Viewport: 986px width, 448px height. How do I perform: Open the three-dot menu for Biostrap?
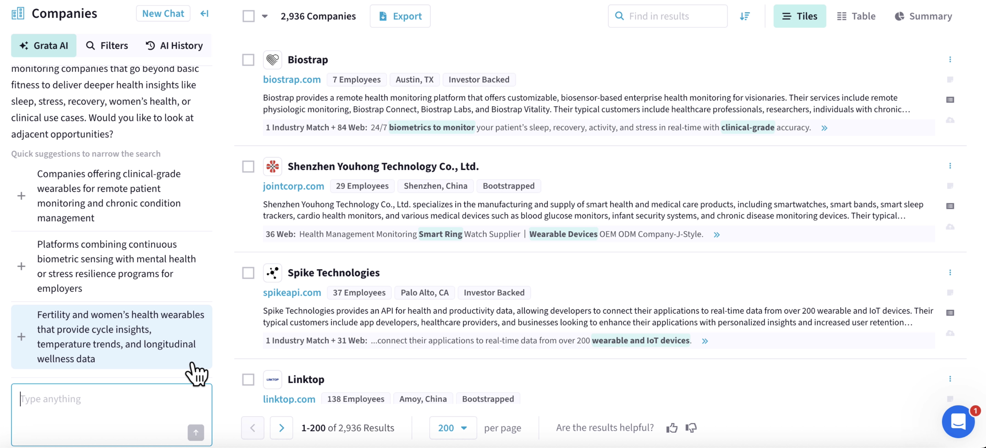click(x=951, y=60)
